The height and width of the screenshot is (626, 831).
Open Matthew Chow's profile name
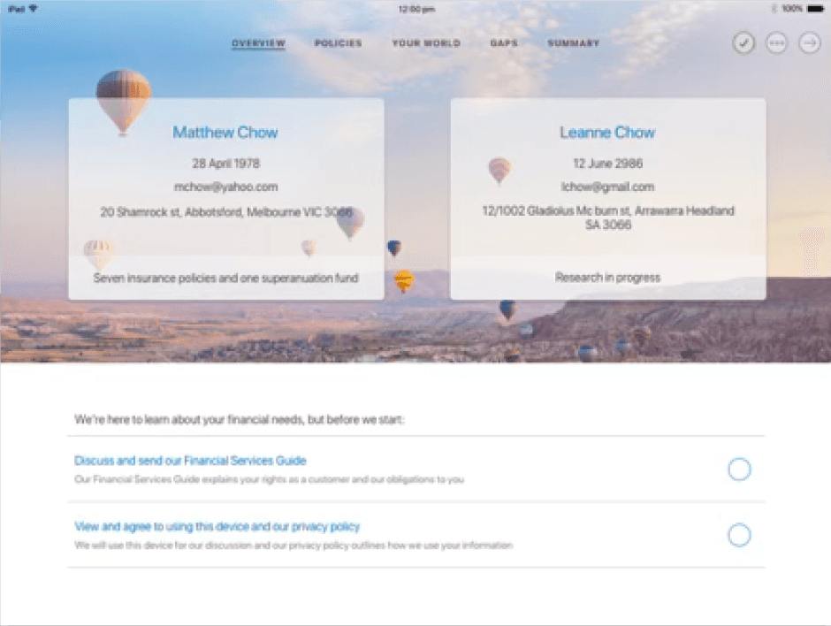(x=225, y=132)
